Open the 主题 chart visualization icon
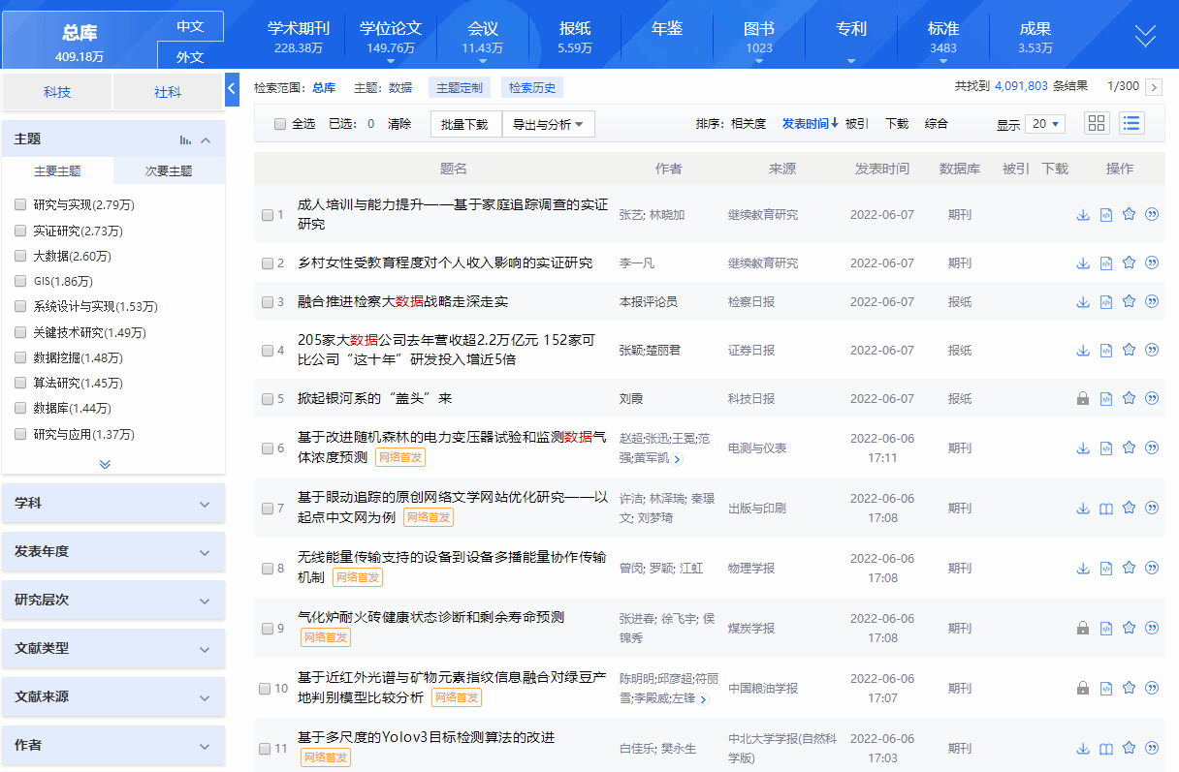 click(x=186, y=140)
